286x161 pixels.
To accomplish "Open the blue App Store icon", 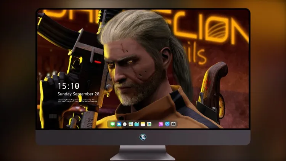I will [167, 124].
